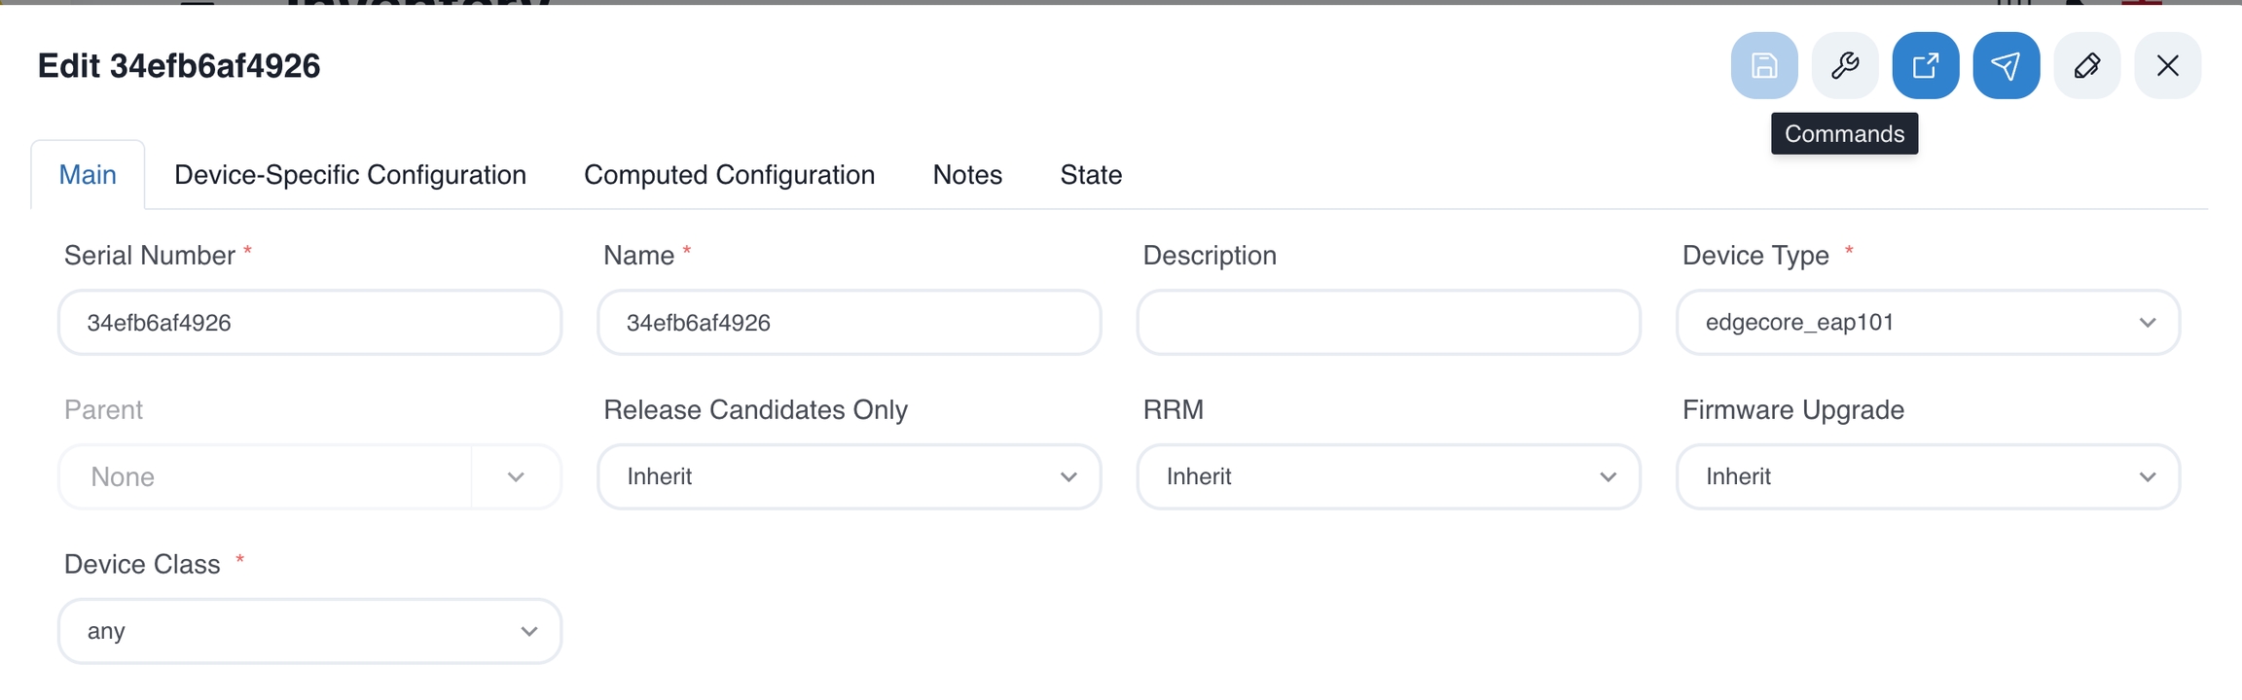Screen dimensions: 2242x700
Task: Click the pencil edit icon
Action: tap(2086, 65)
